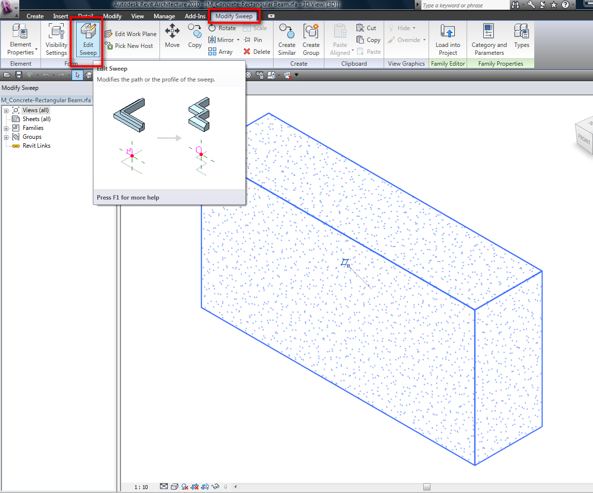Delete the selected element
593x493 pixels.
[x=257, y=51]
